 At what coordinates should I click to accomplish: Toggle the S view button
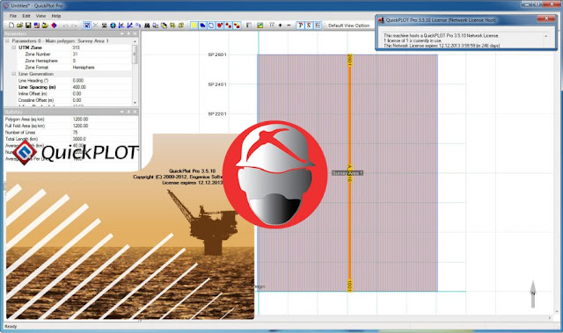309,25
